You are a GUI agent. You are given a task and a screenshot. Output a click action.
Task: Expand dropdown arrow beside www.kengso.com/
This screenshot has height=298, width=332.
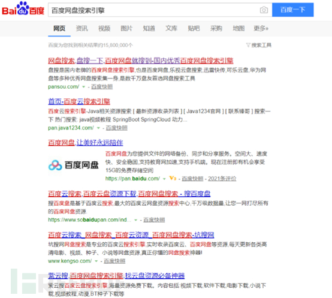point(96,261)
